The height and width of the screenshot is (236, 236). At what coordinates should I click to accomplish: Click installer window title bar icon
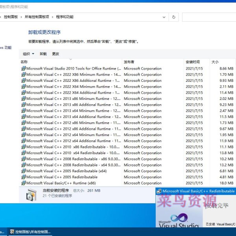(159, 191)
